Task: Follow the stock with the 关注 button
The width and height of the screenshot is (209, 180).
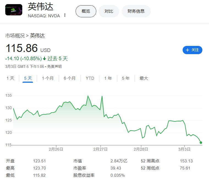Action: point(193,50)
